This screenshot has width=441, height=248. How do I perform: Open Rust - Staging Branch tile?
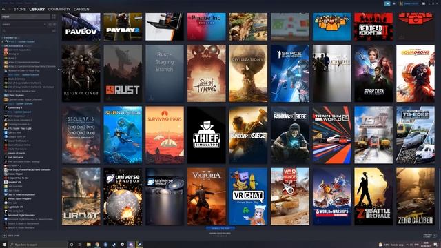pyautogui.click(x=165, y=74)
